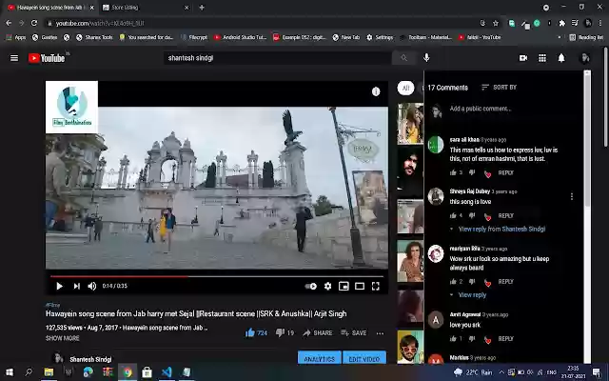Image resolution: width=609 pixels, height=381 pixels.
Task: Play the video
Action: (59, 286)
